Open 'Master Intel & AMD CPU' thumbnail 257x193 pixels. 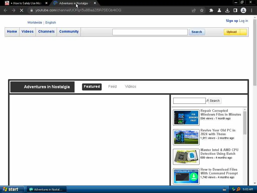click(x=186, y=157)
